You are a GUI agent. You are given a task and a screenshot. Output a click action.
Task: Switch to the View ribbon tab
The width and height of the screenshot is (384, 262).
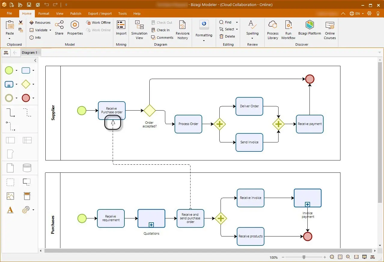point(60,14)
